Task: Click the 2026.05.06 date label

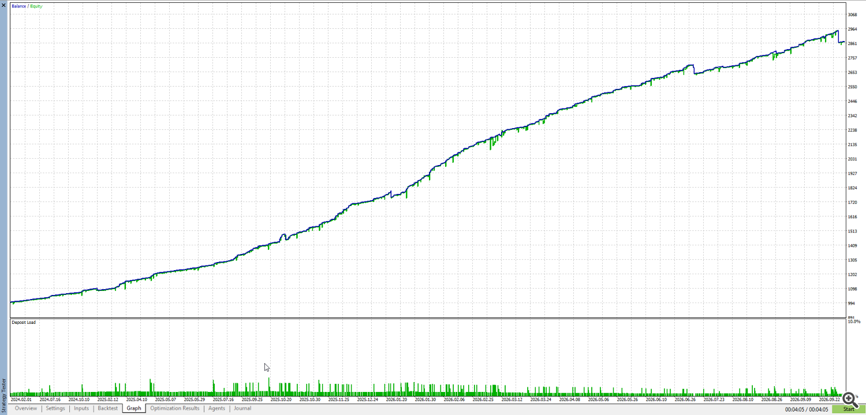Action: pos(599,399)
